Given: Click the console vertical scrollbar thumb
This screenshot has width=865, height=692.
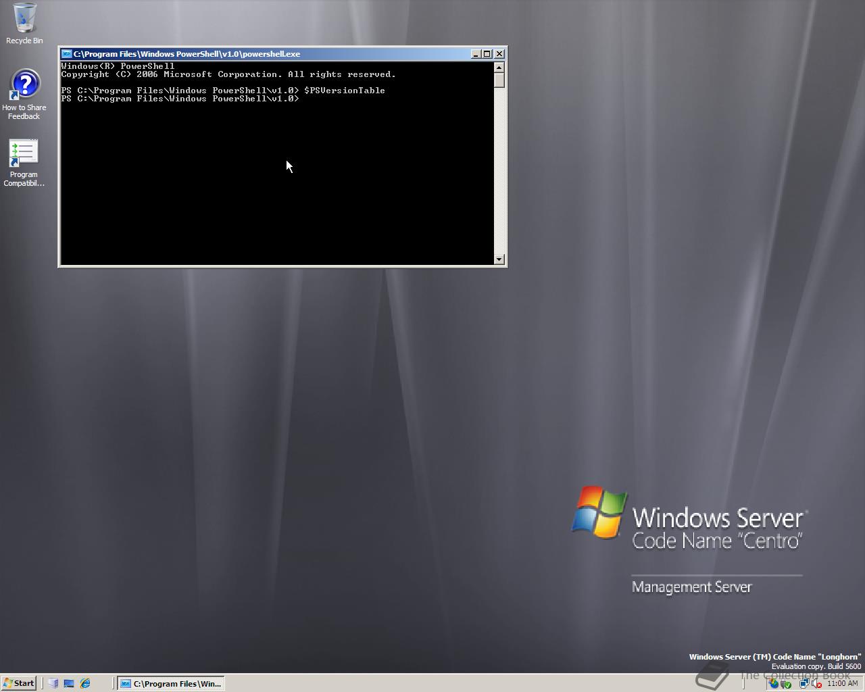Looking at the screenshot, I should pyautogui.click(x=499, y=80).
